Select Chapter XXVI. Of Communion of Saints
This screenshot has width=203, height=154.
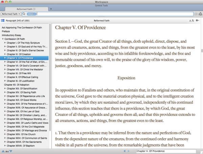pyautogui.click(x=27, y=138)
